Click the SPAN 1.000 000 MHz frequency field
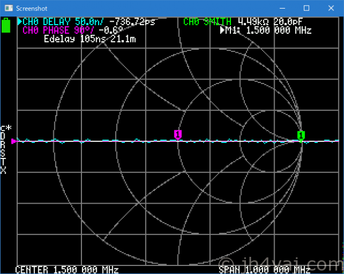This screenshot has height=274, width=344. pos(269,269)
